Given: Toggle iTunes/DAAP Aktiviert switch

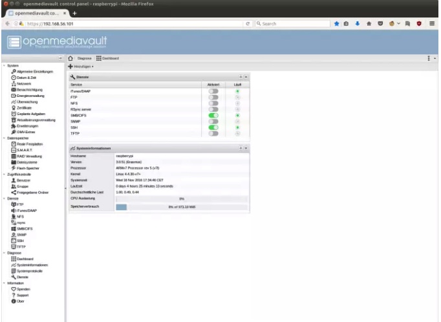Looking at the screenshot, I should pyautogui.click(x=213, y=91).
